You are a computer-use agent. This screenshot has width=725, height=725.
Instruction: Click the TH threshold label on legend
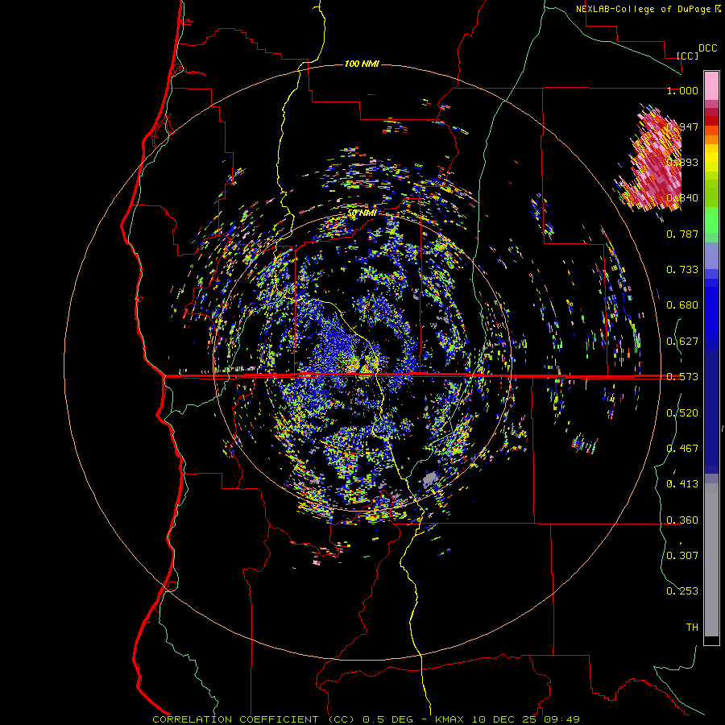pos(692,627)
